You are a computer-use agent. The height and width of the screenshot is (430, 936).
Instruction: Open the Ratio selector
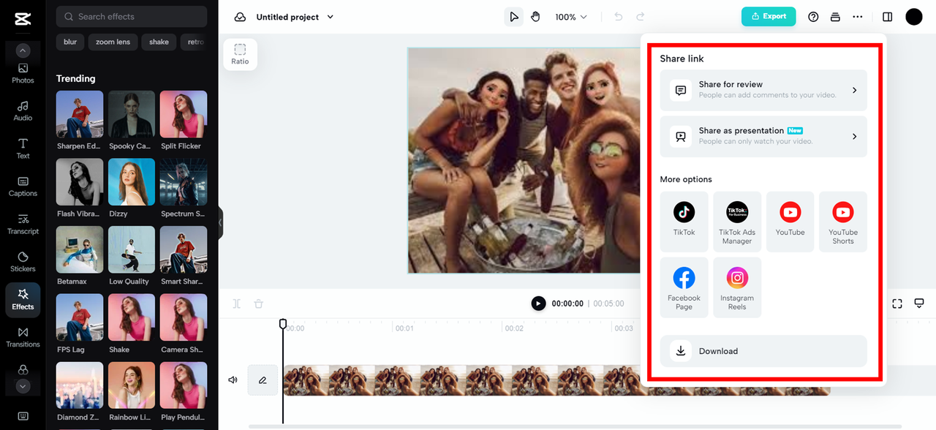click(x=240, y=54)
